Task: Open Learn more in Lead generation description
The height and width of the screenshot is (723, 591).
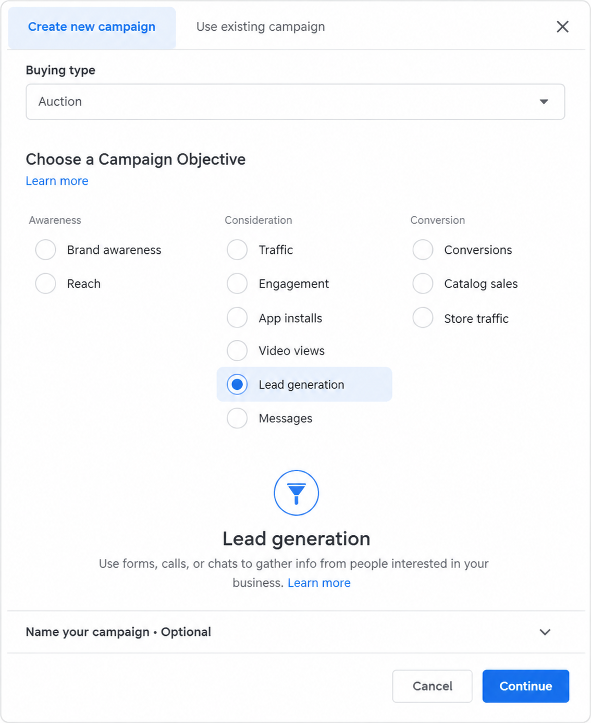Action: point(319,583)
